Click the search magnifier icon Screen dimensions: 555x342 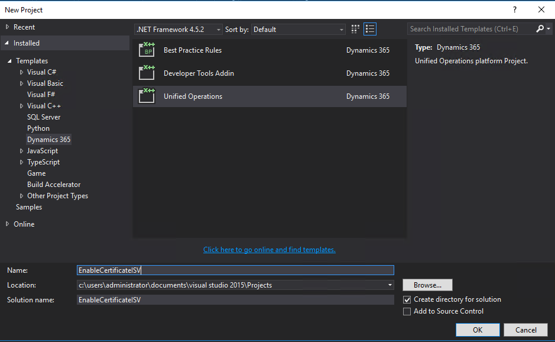point(540,29)
